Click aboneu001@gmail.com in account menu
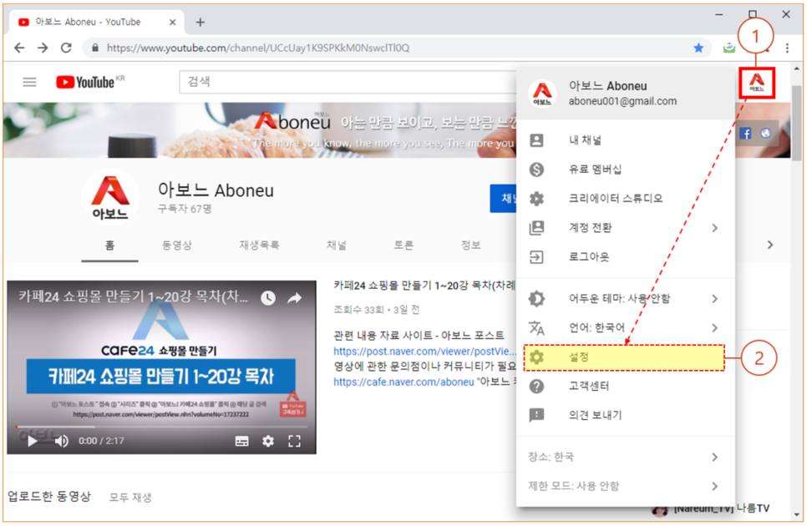This screenshot has width=807, height=526. coord(622,101)
